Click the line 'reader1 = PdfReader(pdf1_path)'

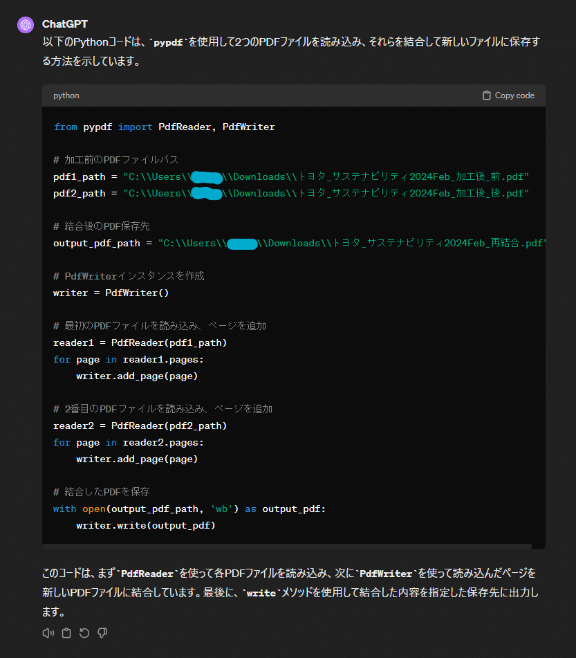(x=140, y=343)
